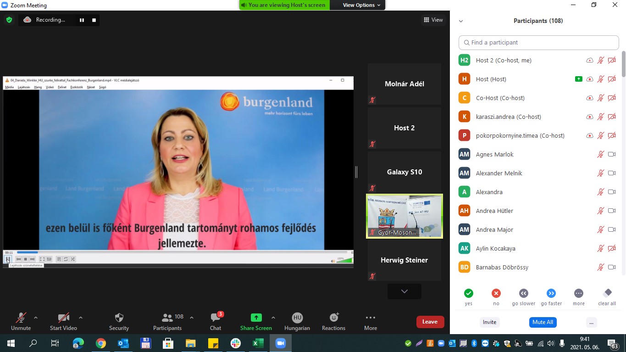The height and width of the screenshot is (352, 626).
Task: Select the Herwig Steiner video tile
Action: tap(404, 260)
